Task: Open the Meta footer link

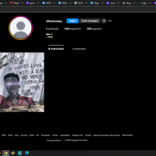Action: pyautogui.click(x=4, y=135)
